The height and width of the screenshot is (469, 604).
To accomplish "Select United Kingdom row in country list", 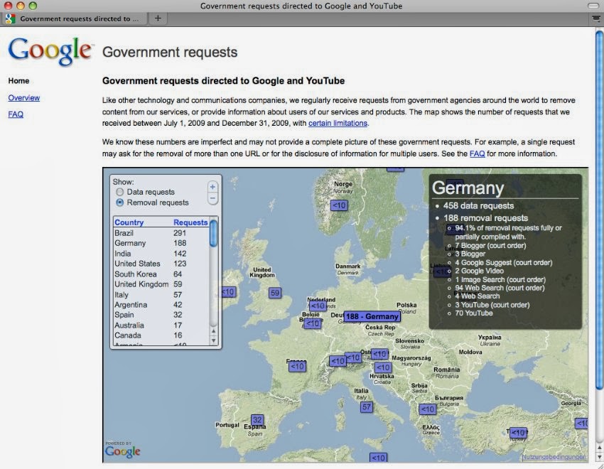I will pyautogui.click(x=161, y=284).
